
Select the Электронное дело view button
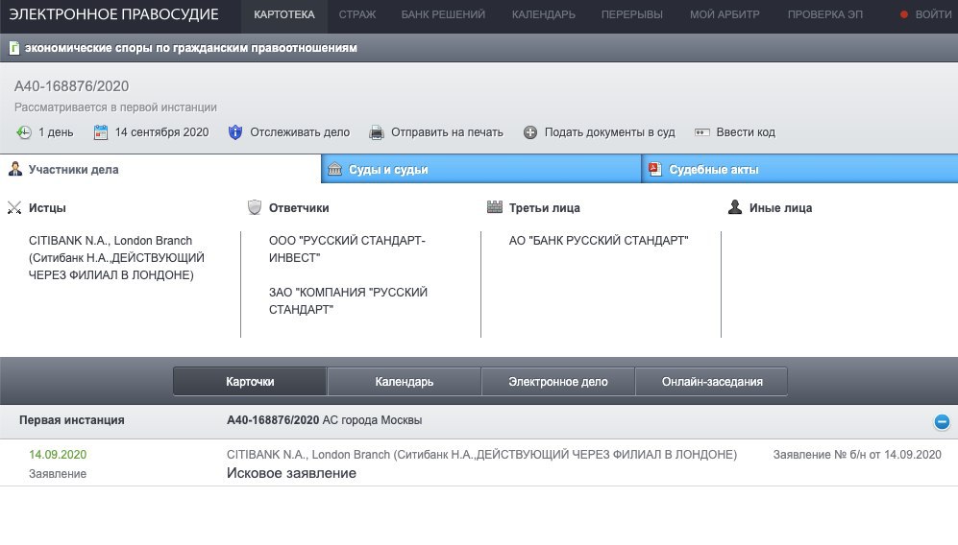click(558, 382)
